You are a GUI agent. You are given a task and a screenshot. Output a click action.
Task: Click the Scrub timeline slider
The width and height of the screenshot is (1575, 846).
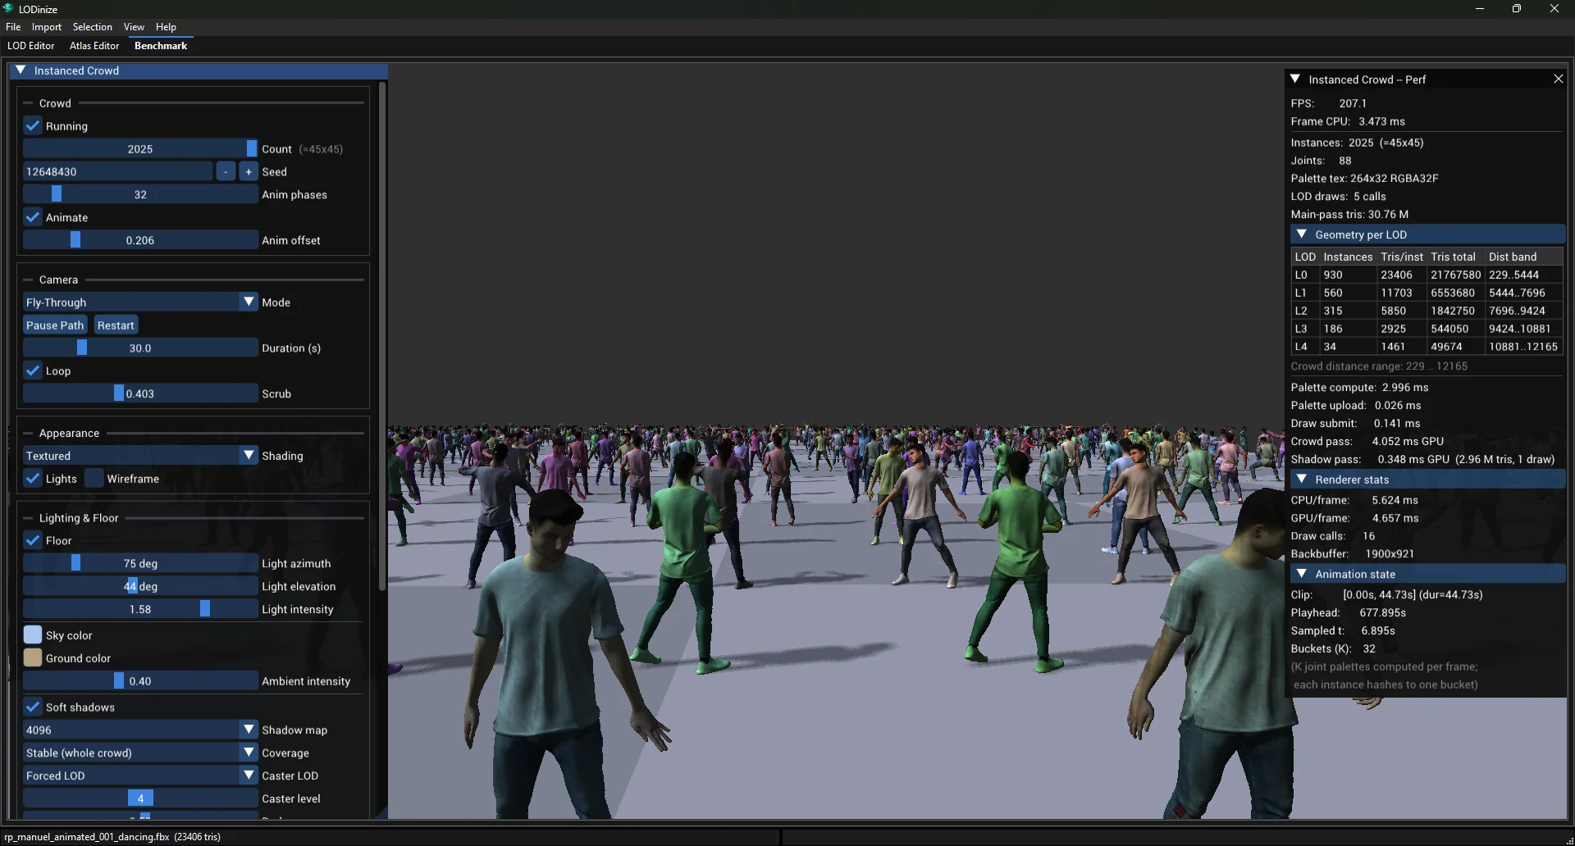[x=140, y=393]
